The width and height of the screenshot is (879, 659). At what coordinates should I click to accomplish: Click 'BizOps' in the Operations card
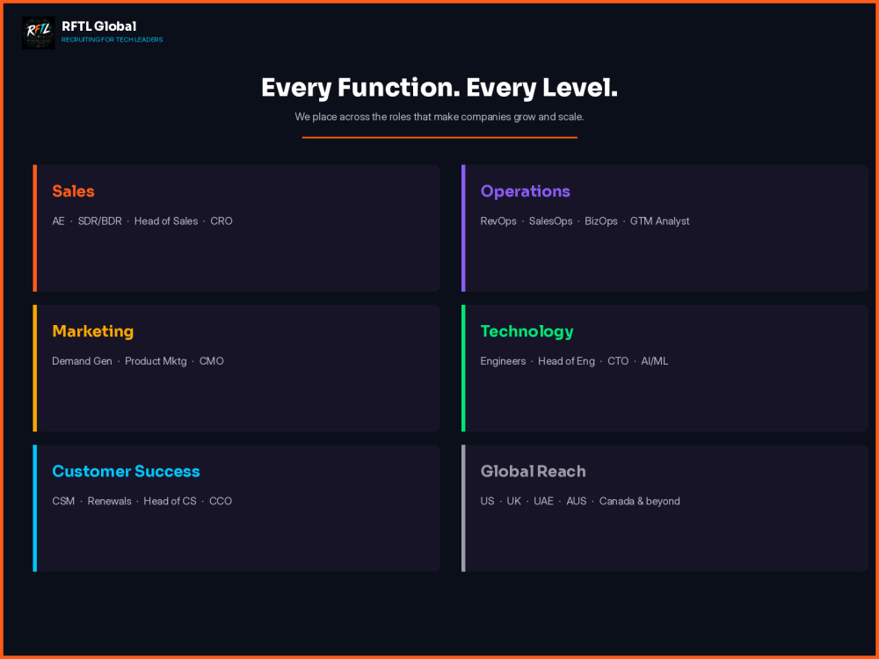pyautogui.click(x=601, y=221)
